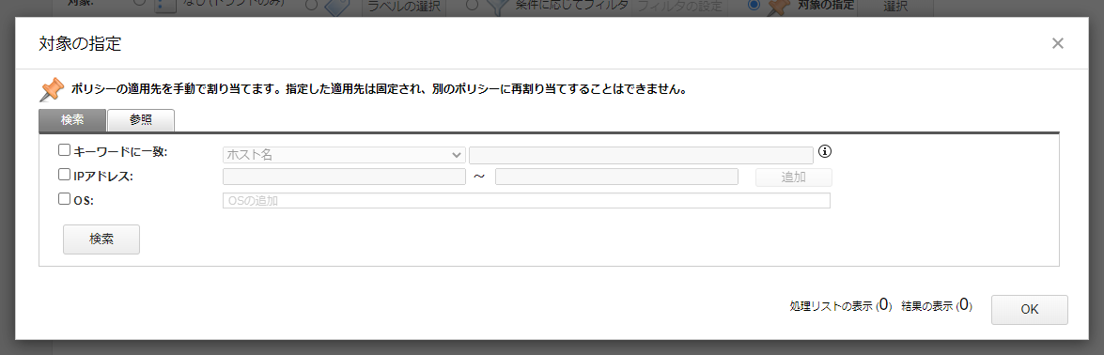Click the 検索 button

point(101,239)
